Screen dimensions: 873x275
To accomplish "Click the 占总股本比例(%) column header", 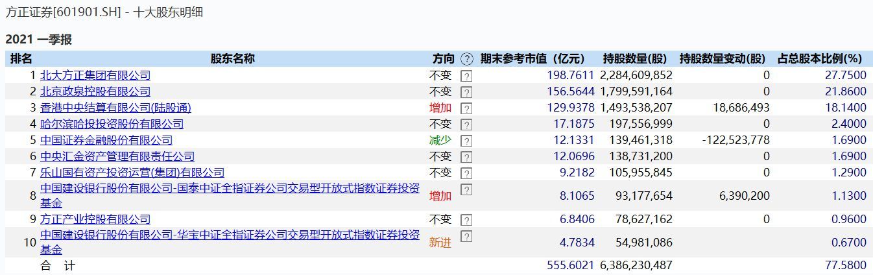I will [820, 59].
